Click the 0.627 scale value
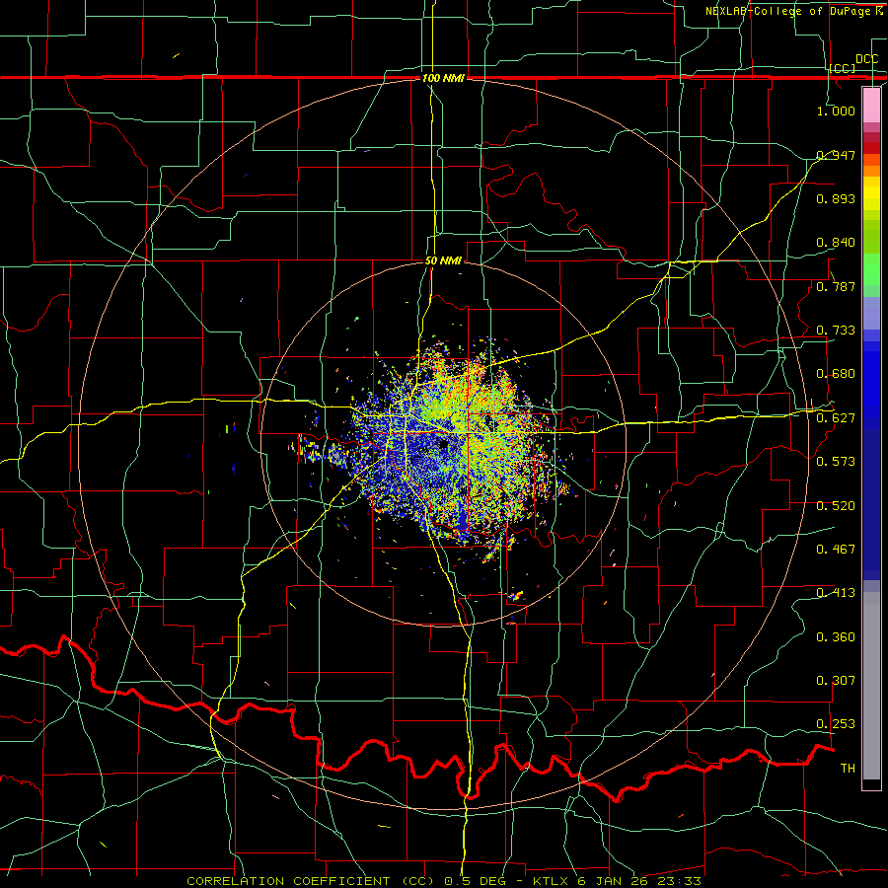This screenshot has width=888, height=888. point(836,418)
